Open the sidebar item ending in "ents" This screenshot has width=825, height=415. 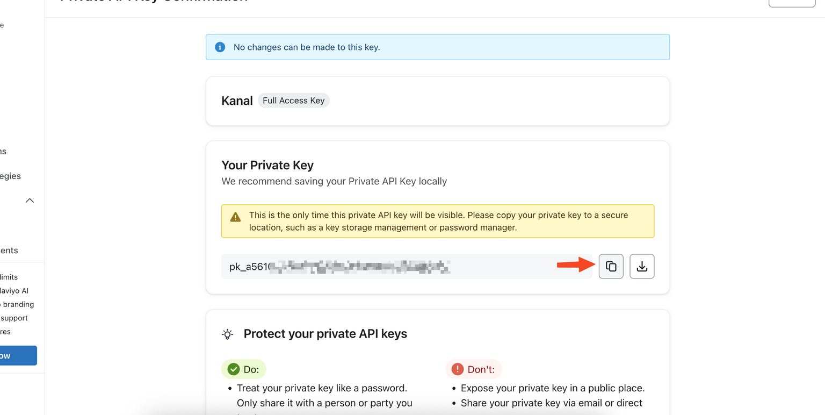(9, 250)
